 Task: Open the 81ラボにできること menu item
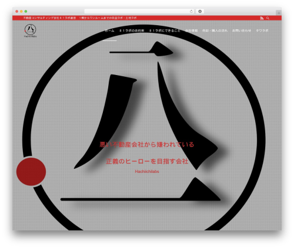pyautogui.click(x=165, y=30)
